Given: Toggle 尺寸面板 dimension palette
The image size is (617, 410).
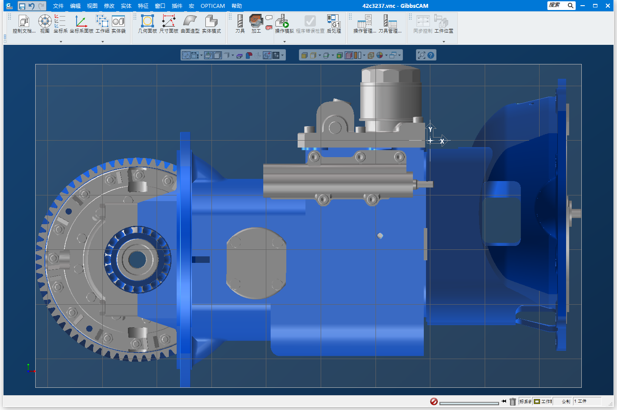Looking at the screenshot, I should (169, 24).
